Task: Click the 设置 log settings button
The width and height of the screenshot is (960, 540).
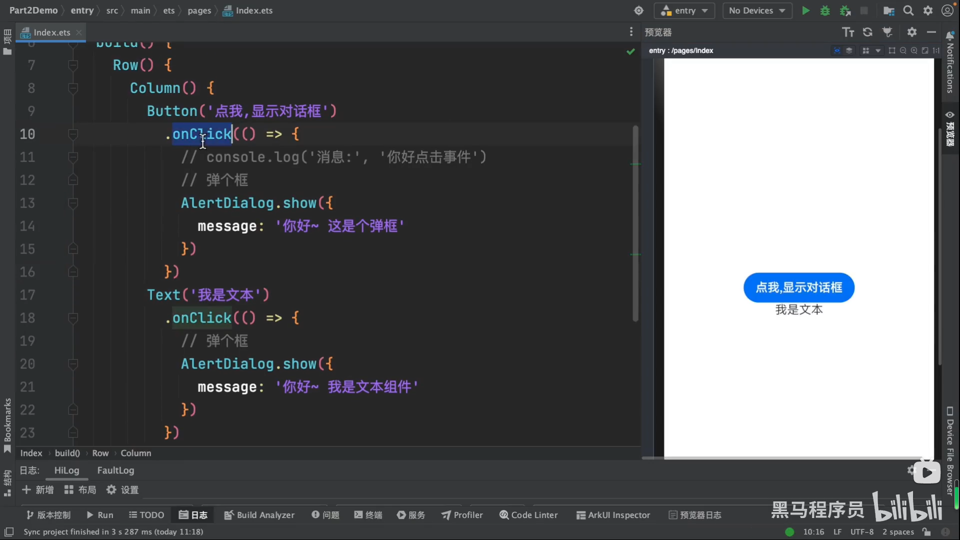Action: 122,490
